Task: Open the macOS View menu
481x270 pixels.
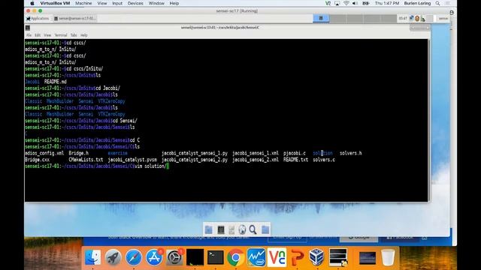Action: 102,3
